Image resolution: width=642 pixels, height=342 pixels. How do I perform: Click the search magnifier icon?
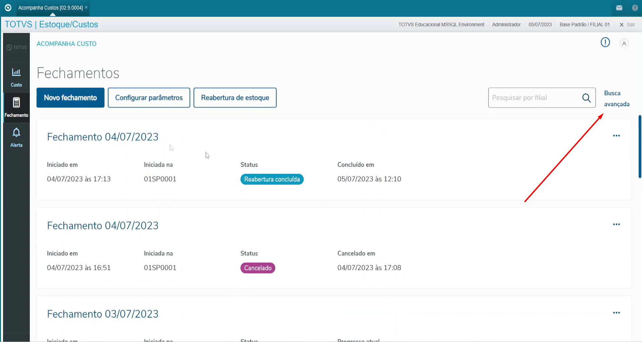pyautogui.click(x=586, y=98)
